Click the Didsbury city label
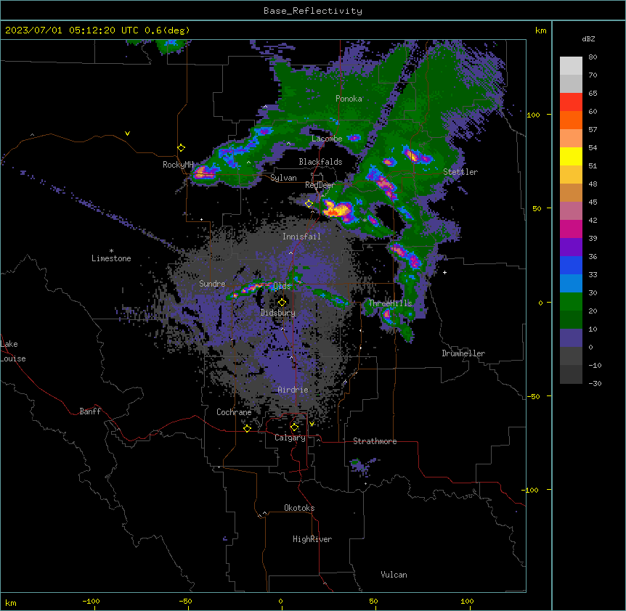This screenshot has height=611, width=626. tap(278, 313)
